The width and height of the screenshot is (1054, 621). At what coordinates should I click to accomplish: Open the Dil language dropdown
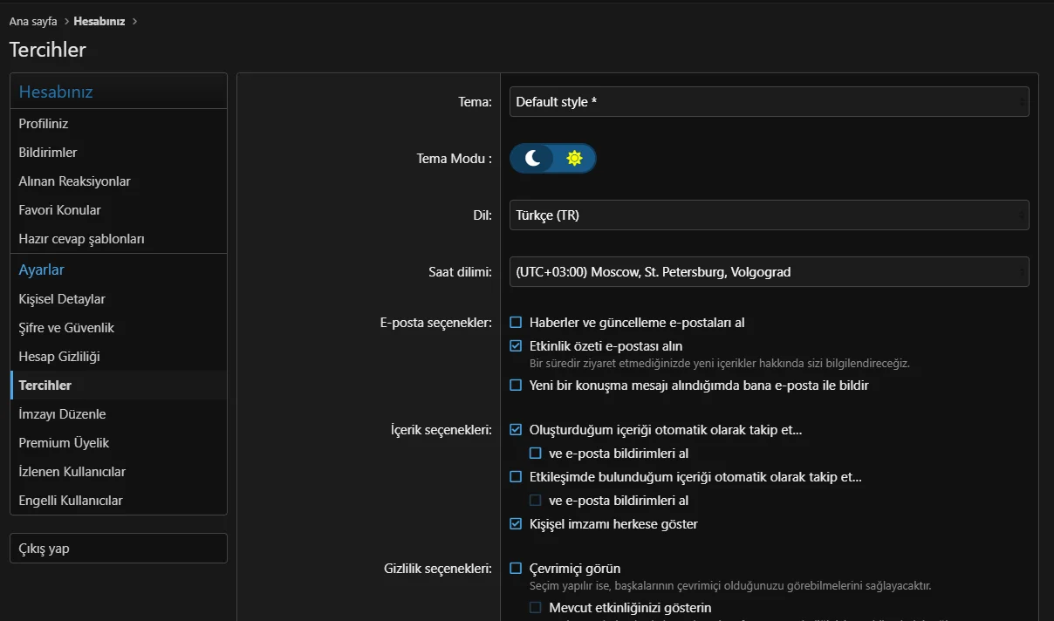769,215
